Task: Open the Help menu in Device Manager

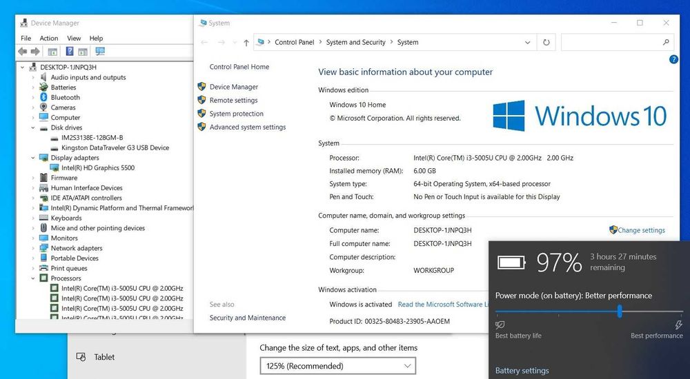Action: (96, 39)
